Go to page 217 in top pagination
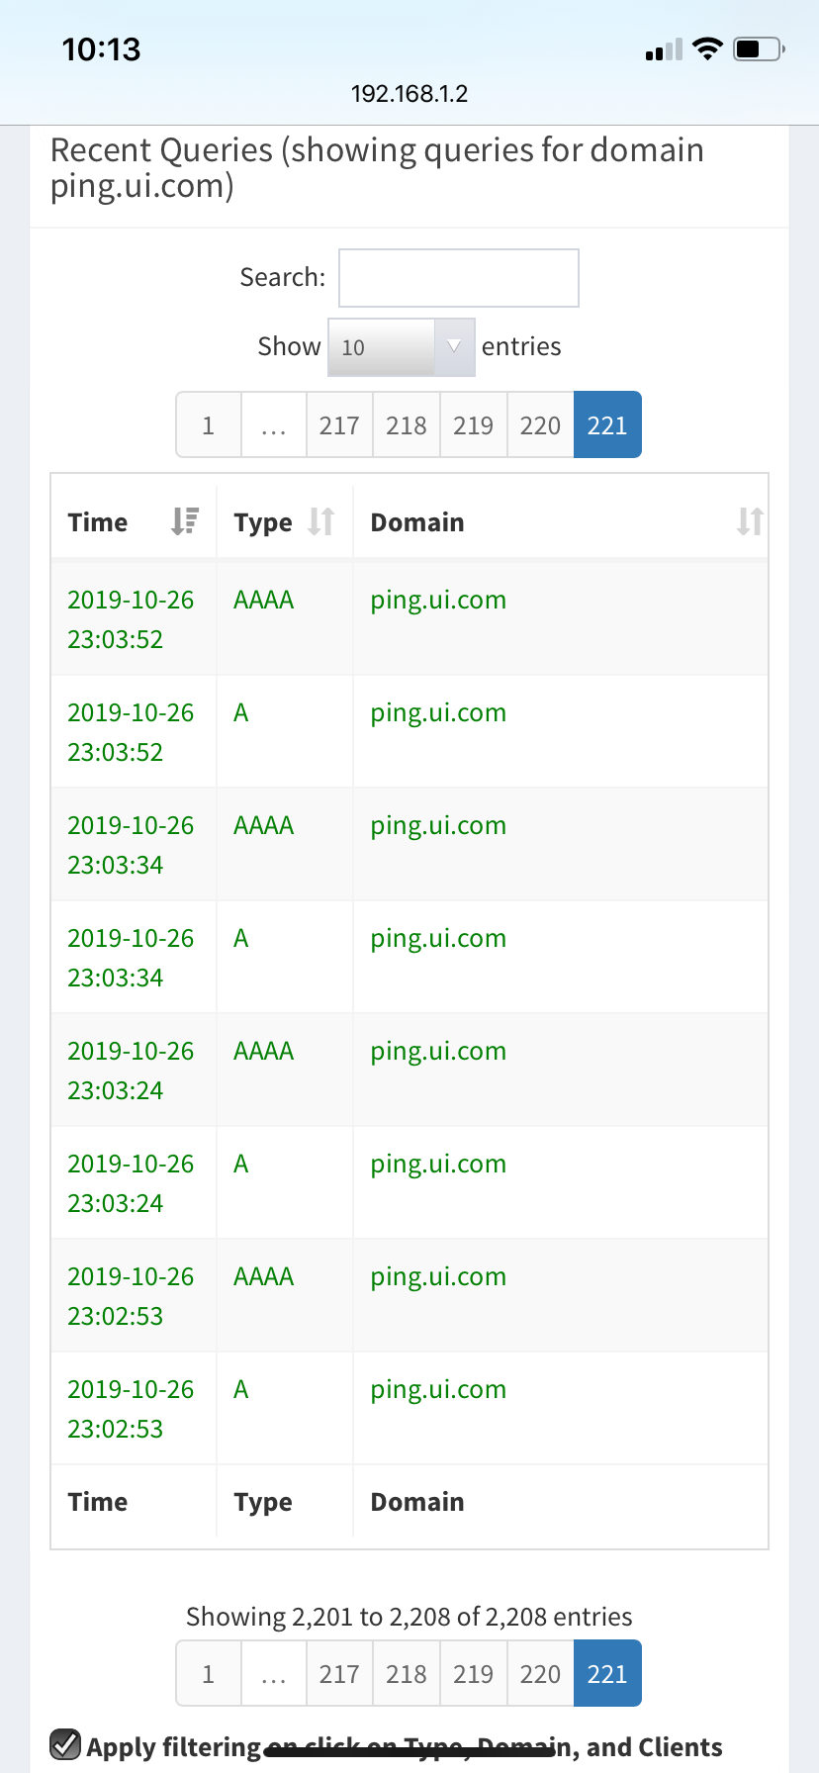This screenshot has height=1773, width=819. [x=339, y=425]
